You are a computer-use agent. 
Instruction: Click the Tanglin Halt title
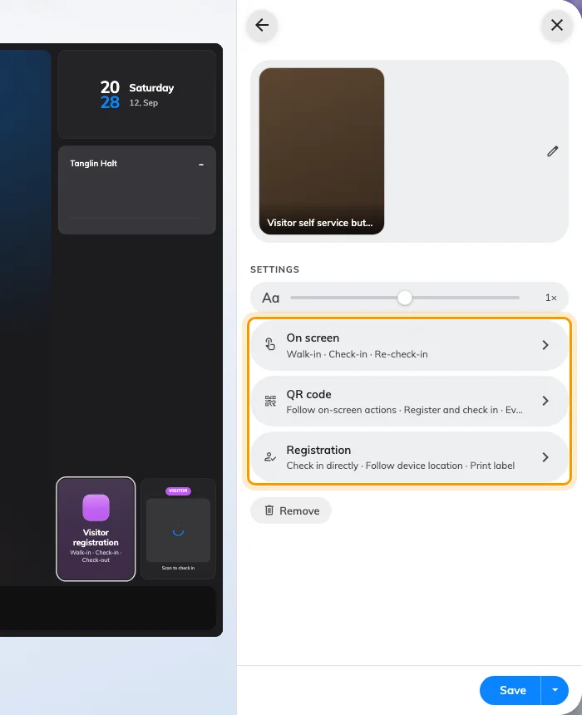coord(93,163)
